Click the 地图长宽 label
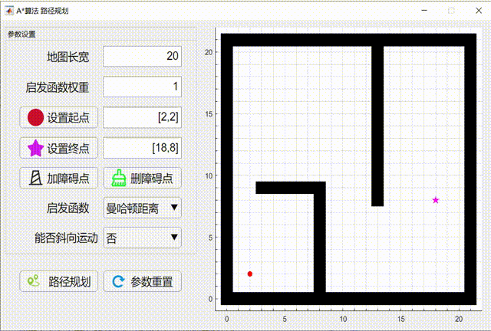The width and height of the screenshot is (491, 331). pos(68,57)
